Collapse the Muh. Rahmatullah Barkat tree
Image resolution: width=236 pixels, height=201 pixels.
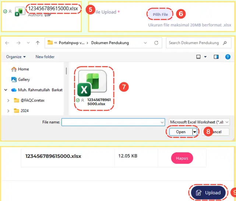pyautogui.click(x=6, y=90)
